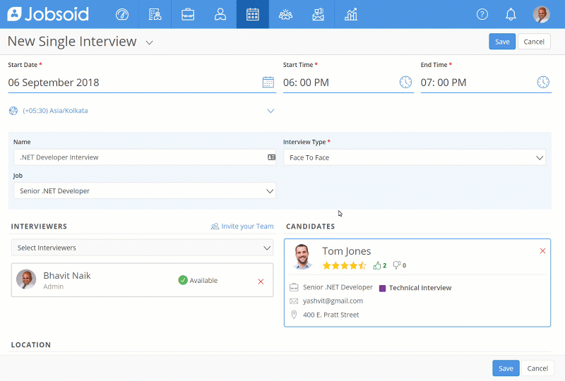Open the jobs briefcase icon in navbar

tap(188, 14)
